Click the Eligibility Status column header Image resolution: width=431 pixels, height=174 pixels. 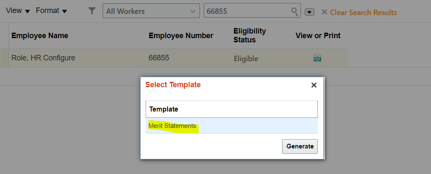click(250, 35)
